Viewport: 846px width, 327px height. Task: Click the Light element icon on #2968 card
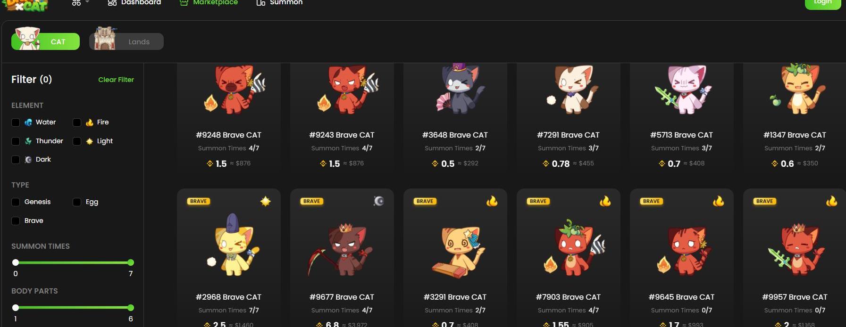click(266, 201)
